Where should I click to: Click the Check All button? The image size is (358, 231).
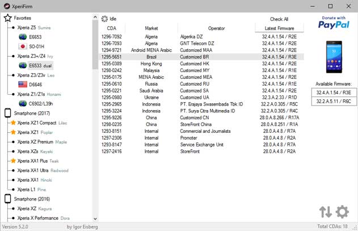pyautogui.click(x=279, y=19)
